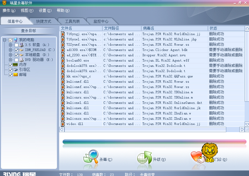Click the DVD drive E: icon
Screen dimensions: 249x176
point(21,60)
